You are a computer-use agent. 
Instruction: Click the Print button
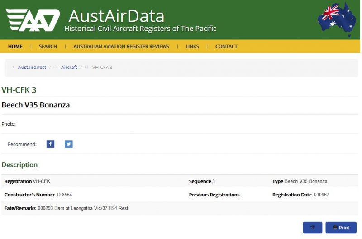341,227
